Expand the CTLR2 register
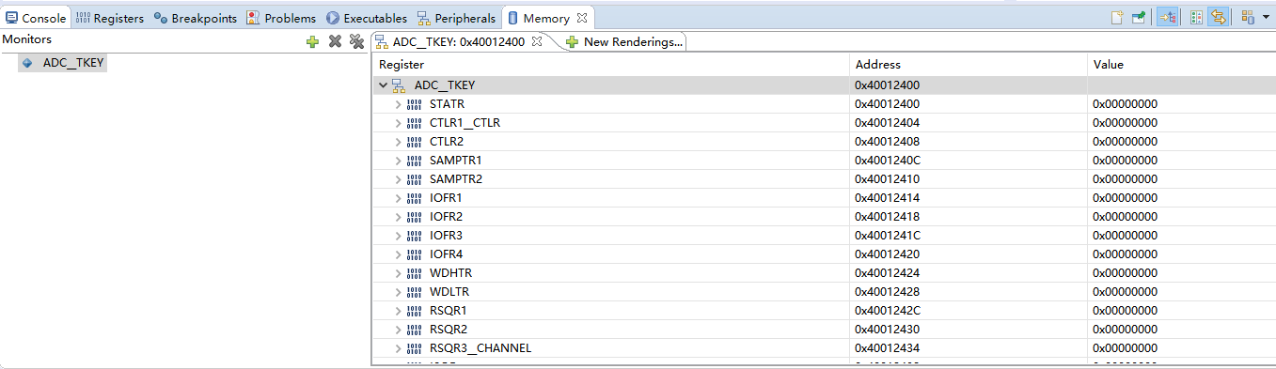Screen dimensions: 1276x369 coord(399,142)
